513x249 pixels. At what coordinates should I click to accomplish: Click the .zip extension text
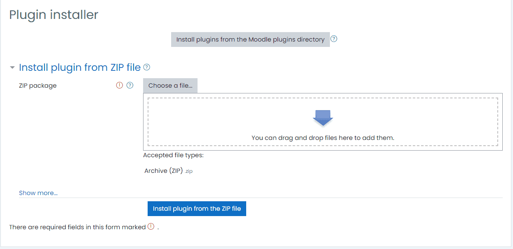tap(188, 171)
